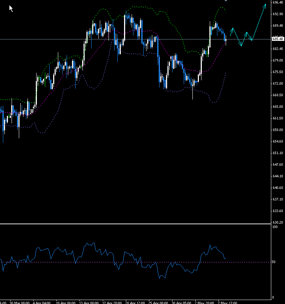The width and height of the screenshot is (285, 304).
Task: Click the chart shift triangle marker at top
Action: [226, 1]
